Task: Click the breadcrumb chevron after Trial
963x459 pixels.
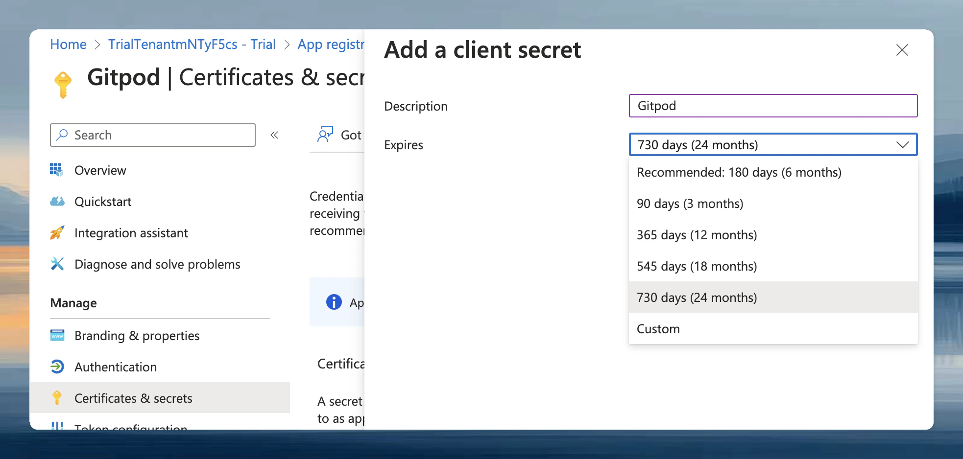Action: pyautogui.click(x=287, y=45)
